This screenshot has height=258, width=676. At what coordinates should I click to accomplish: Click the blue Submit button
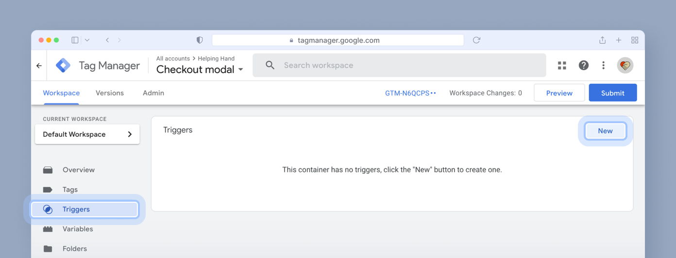(x=613, y=93)
